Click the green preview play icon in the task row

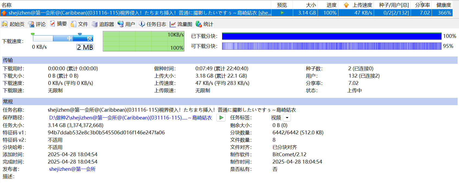[x=282, y=13]
